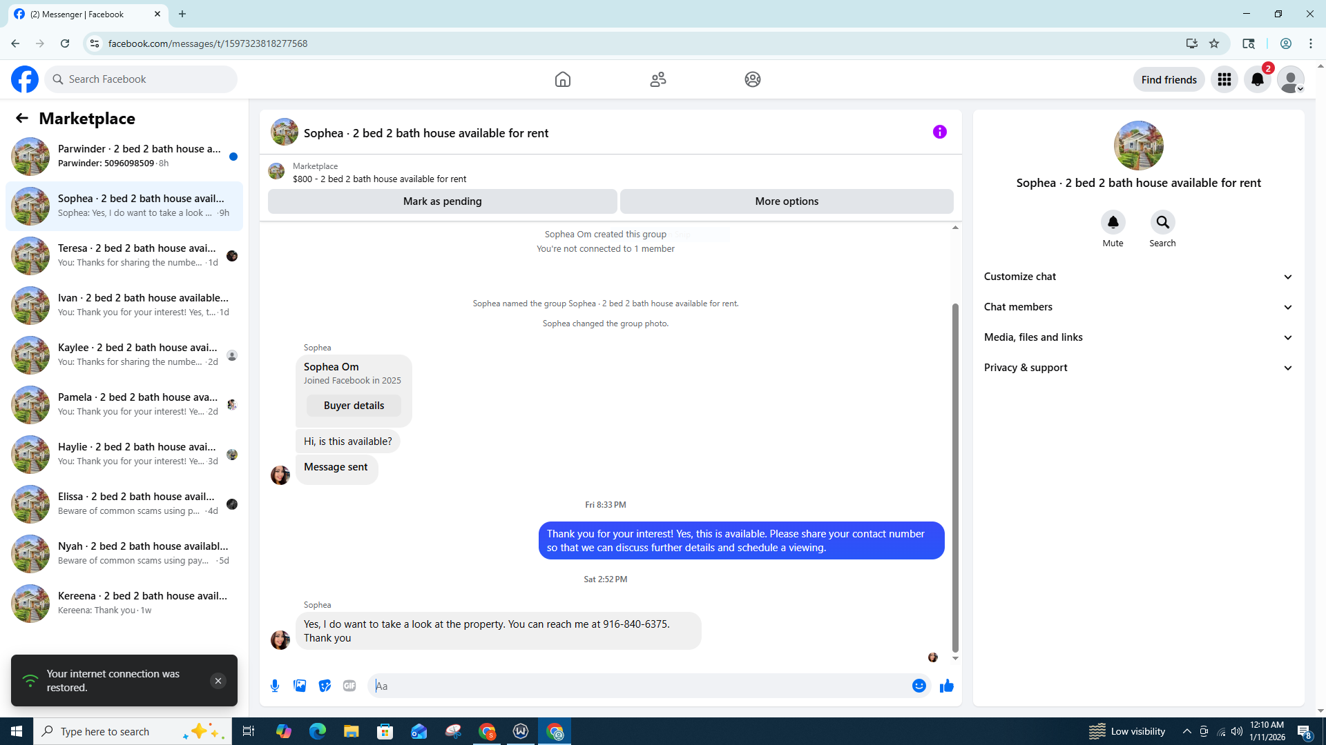Screen dimensions: 1326x745
Task: Click the browser address bar URL
Action: [208, 43]
